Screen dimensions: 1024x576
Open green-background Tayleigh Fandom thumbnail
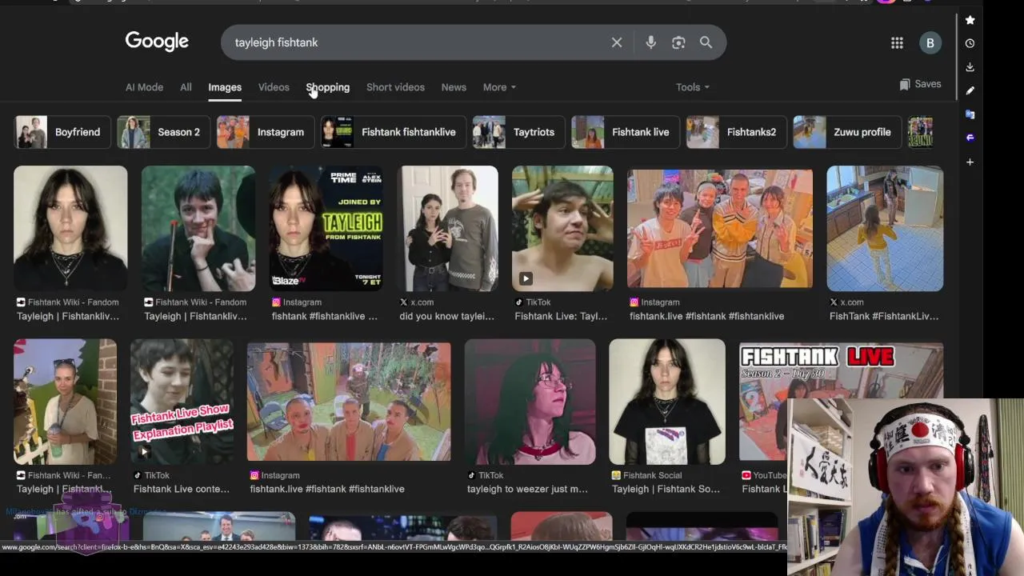tap(198, 228)
